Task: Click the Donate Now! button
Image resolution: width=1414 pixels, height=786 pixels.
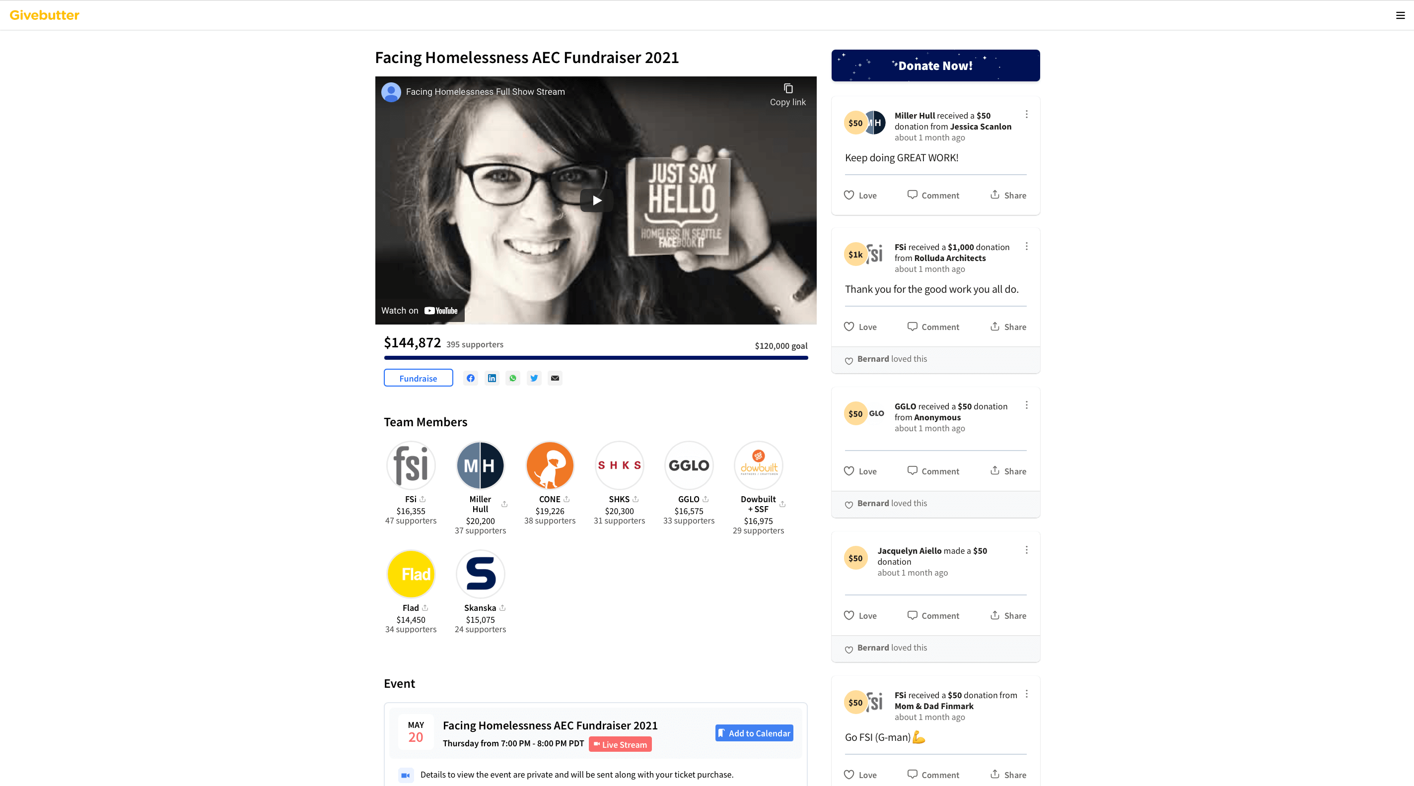Action: coord(935,66)
